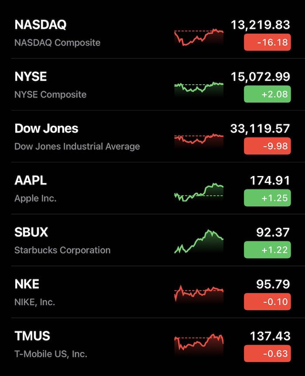Screen dimensions: 305x376
Task: Open the SBUX sparkline chart
Action: (199, 242)
